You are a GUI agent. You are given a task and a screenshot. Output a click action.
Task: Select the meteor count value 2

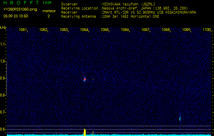pyautogui.click(x=49, y=16)
